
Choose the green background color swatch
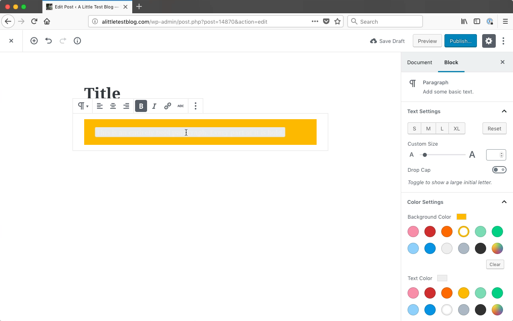click(x=497, y=232)
